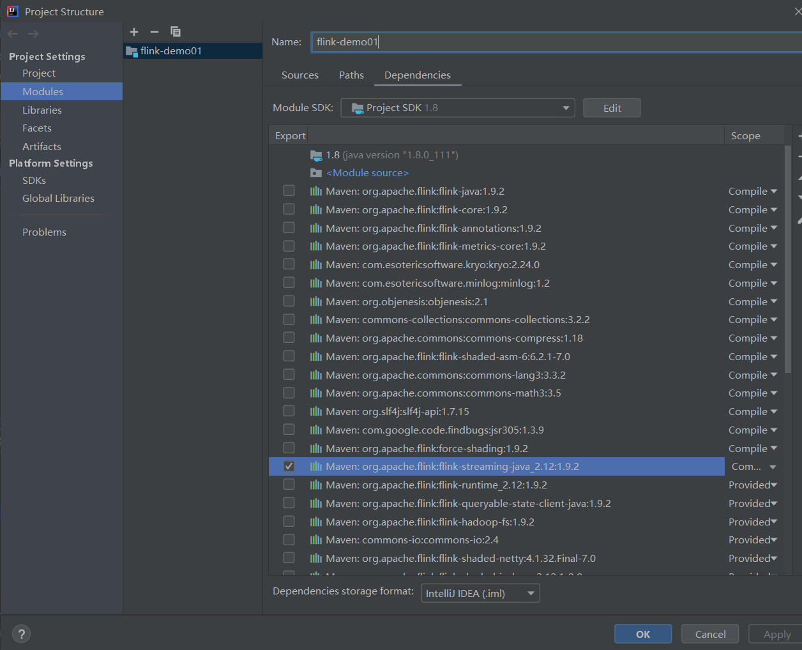
Task: Uncheck export for flink-streaming-java_2.12
Action: pos(289,466)
